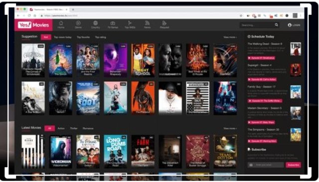Open The Simpsons Season 30 title
The height and width of the screenshot is (182, 319).
(x=263, y=129)
